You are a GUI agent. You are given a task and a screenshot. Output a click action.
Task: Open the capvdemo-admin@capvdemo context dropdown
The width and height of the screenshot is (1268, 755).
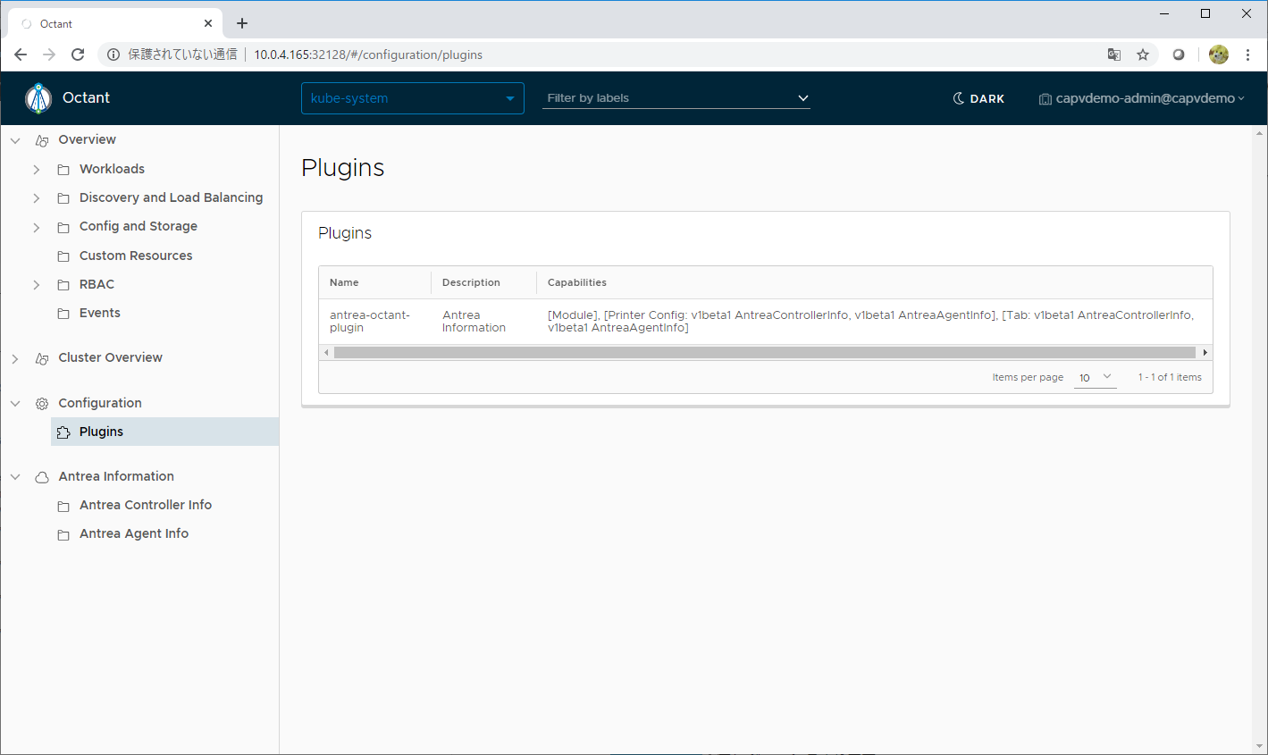[x=1142, y=98]
